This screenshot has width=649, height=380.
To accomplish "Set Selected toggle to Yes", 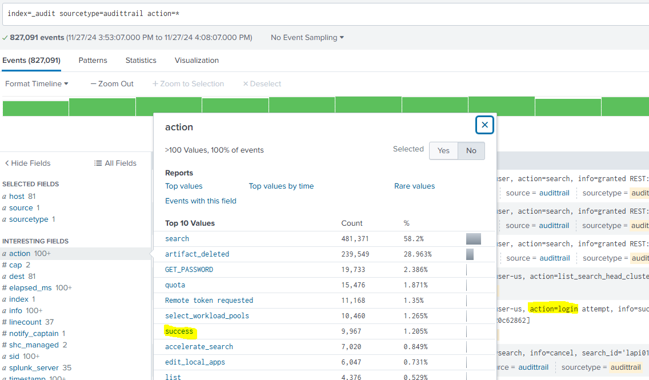I will (443, 151).
